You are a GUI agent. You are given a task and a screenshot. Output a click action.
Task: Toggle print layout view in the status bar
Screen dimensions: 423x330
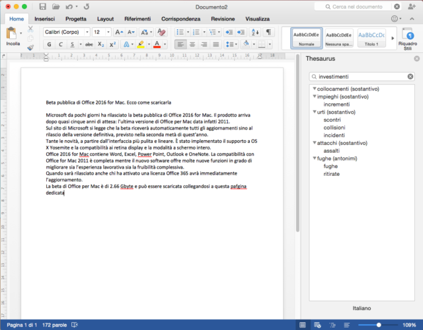coord(303,325)
